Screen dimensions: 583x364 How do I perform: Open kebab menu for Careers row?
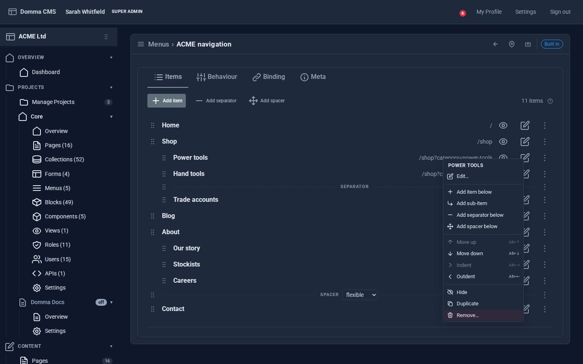click(x=545, y=281)
